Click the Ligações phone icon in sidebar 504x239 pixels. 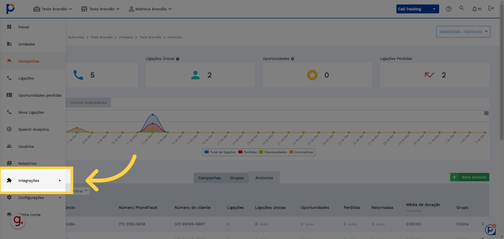coord(9,78)
